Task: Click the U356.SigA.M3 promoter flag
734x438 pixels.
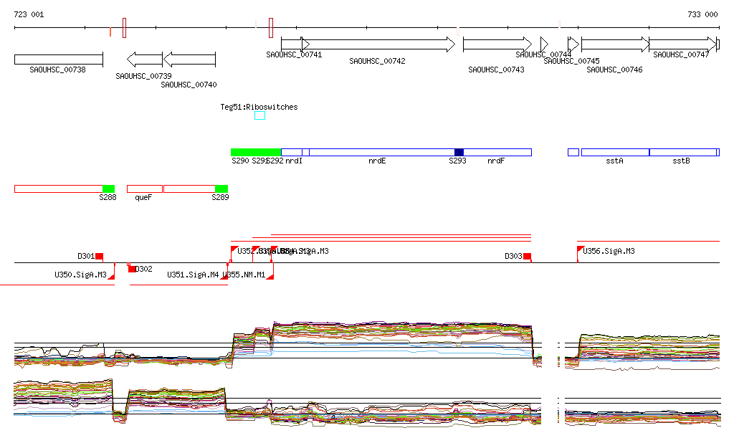Action: pos(581,250)
